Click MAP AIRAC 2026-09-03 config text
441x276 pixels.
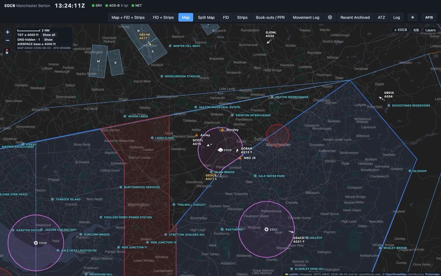(44, 48)
